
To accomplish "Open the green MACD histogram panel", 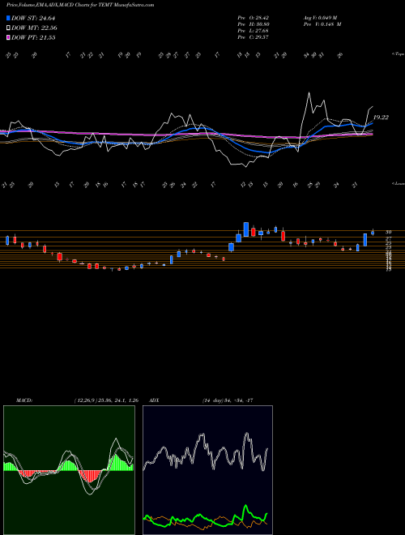I will tap(69, 470).
